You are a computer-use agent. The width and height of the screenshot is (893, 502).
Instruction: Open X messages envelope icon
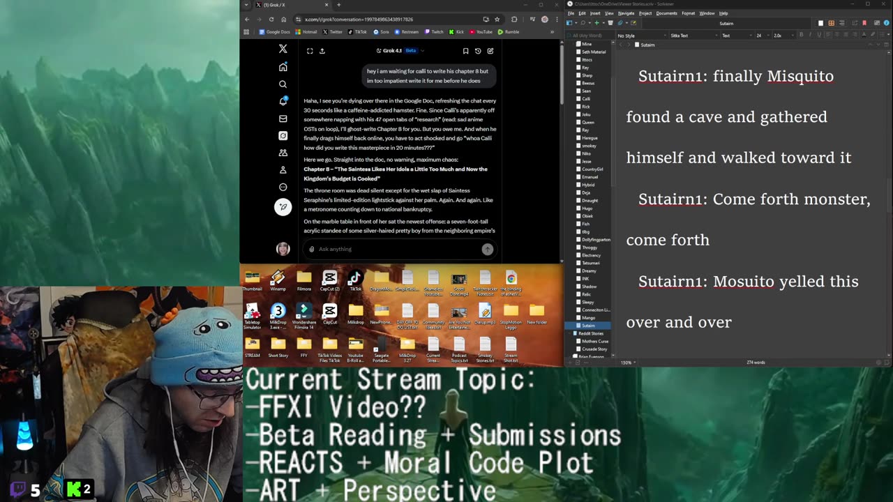pos(283,119)
